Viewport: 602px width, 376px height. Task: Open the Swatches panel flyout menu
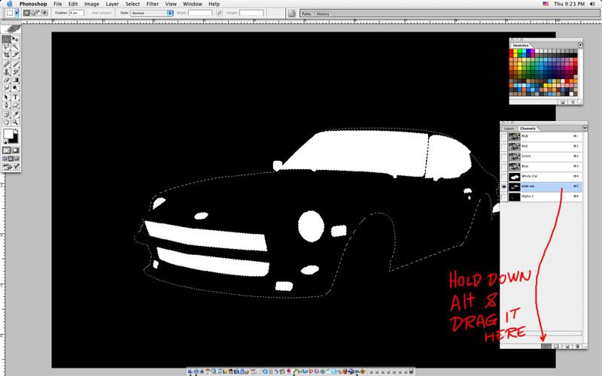(580, 45)
